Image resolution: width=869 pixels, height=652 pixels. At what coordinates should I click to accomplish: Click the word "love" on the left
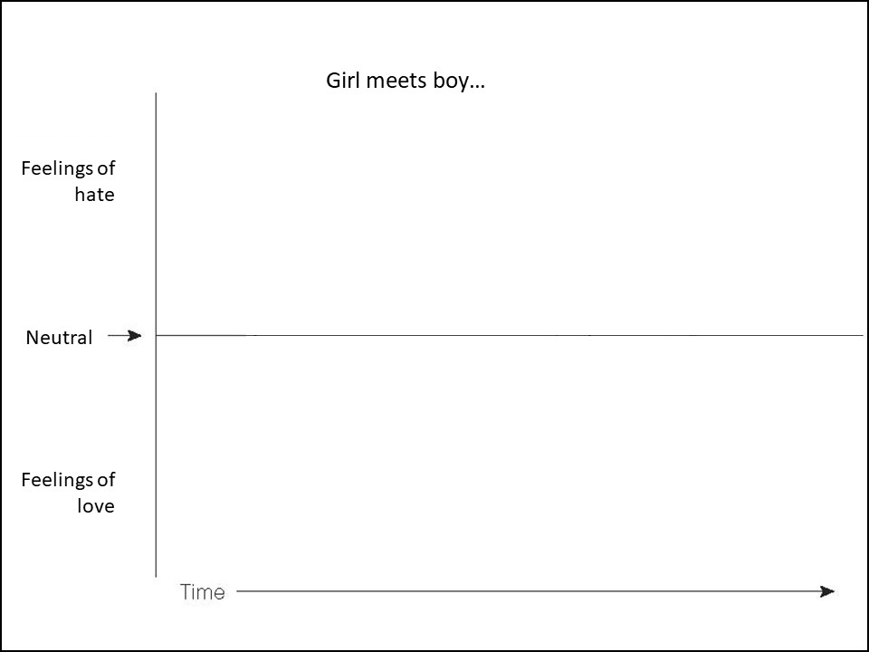point(94,506)
